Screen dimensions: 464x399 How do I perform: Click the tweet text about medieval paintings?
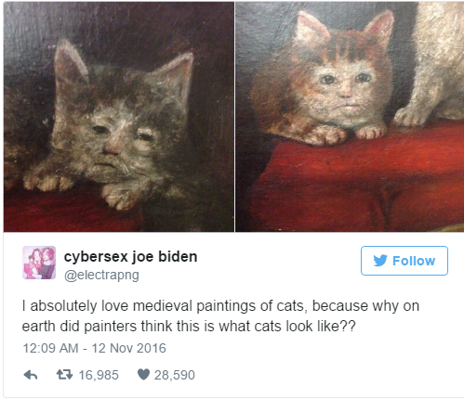220,316
